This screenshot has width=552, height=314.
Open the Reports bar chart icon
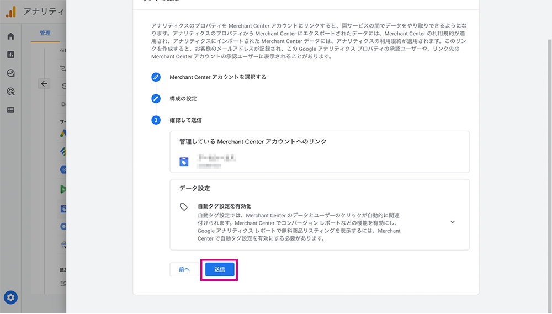click(11, 55)
